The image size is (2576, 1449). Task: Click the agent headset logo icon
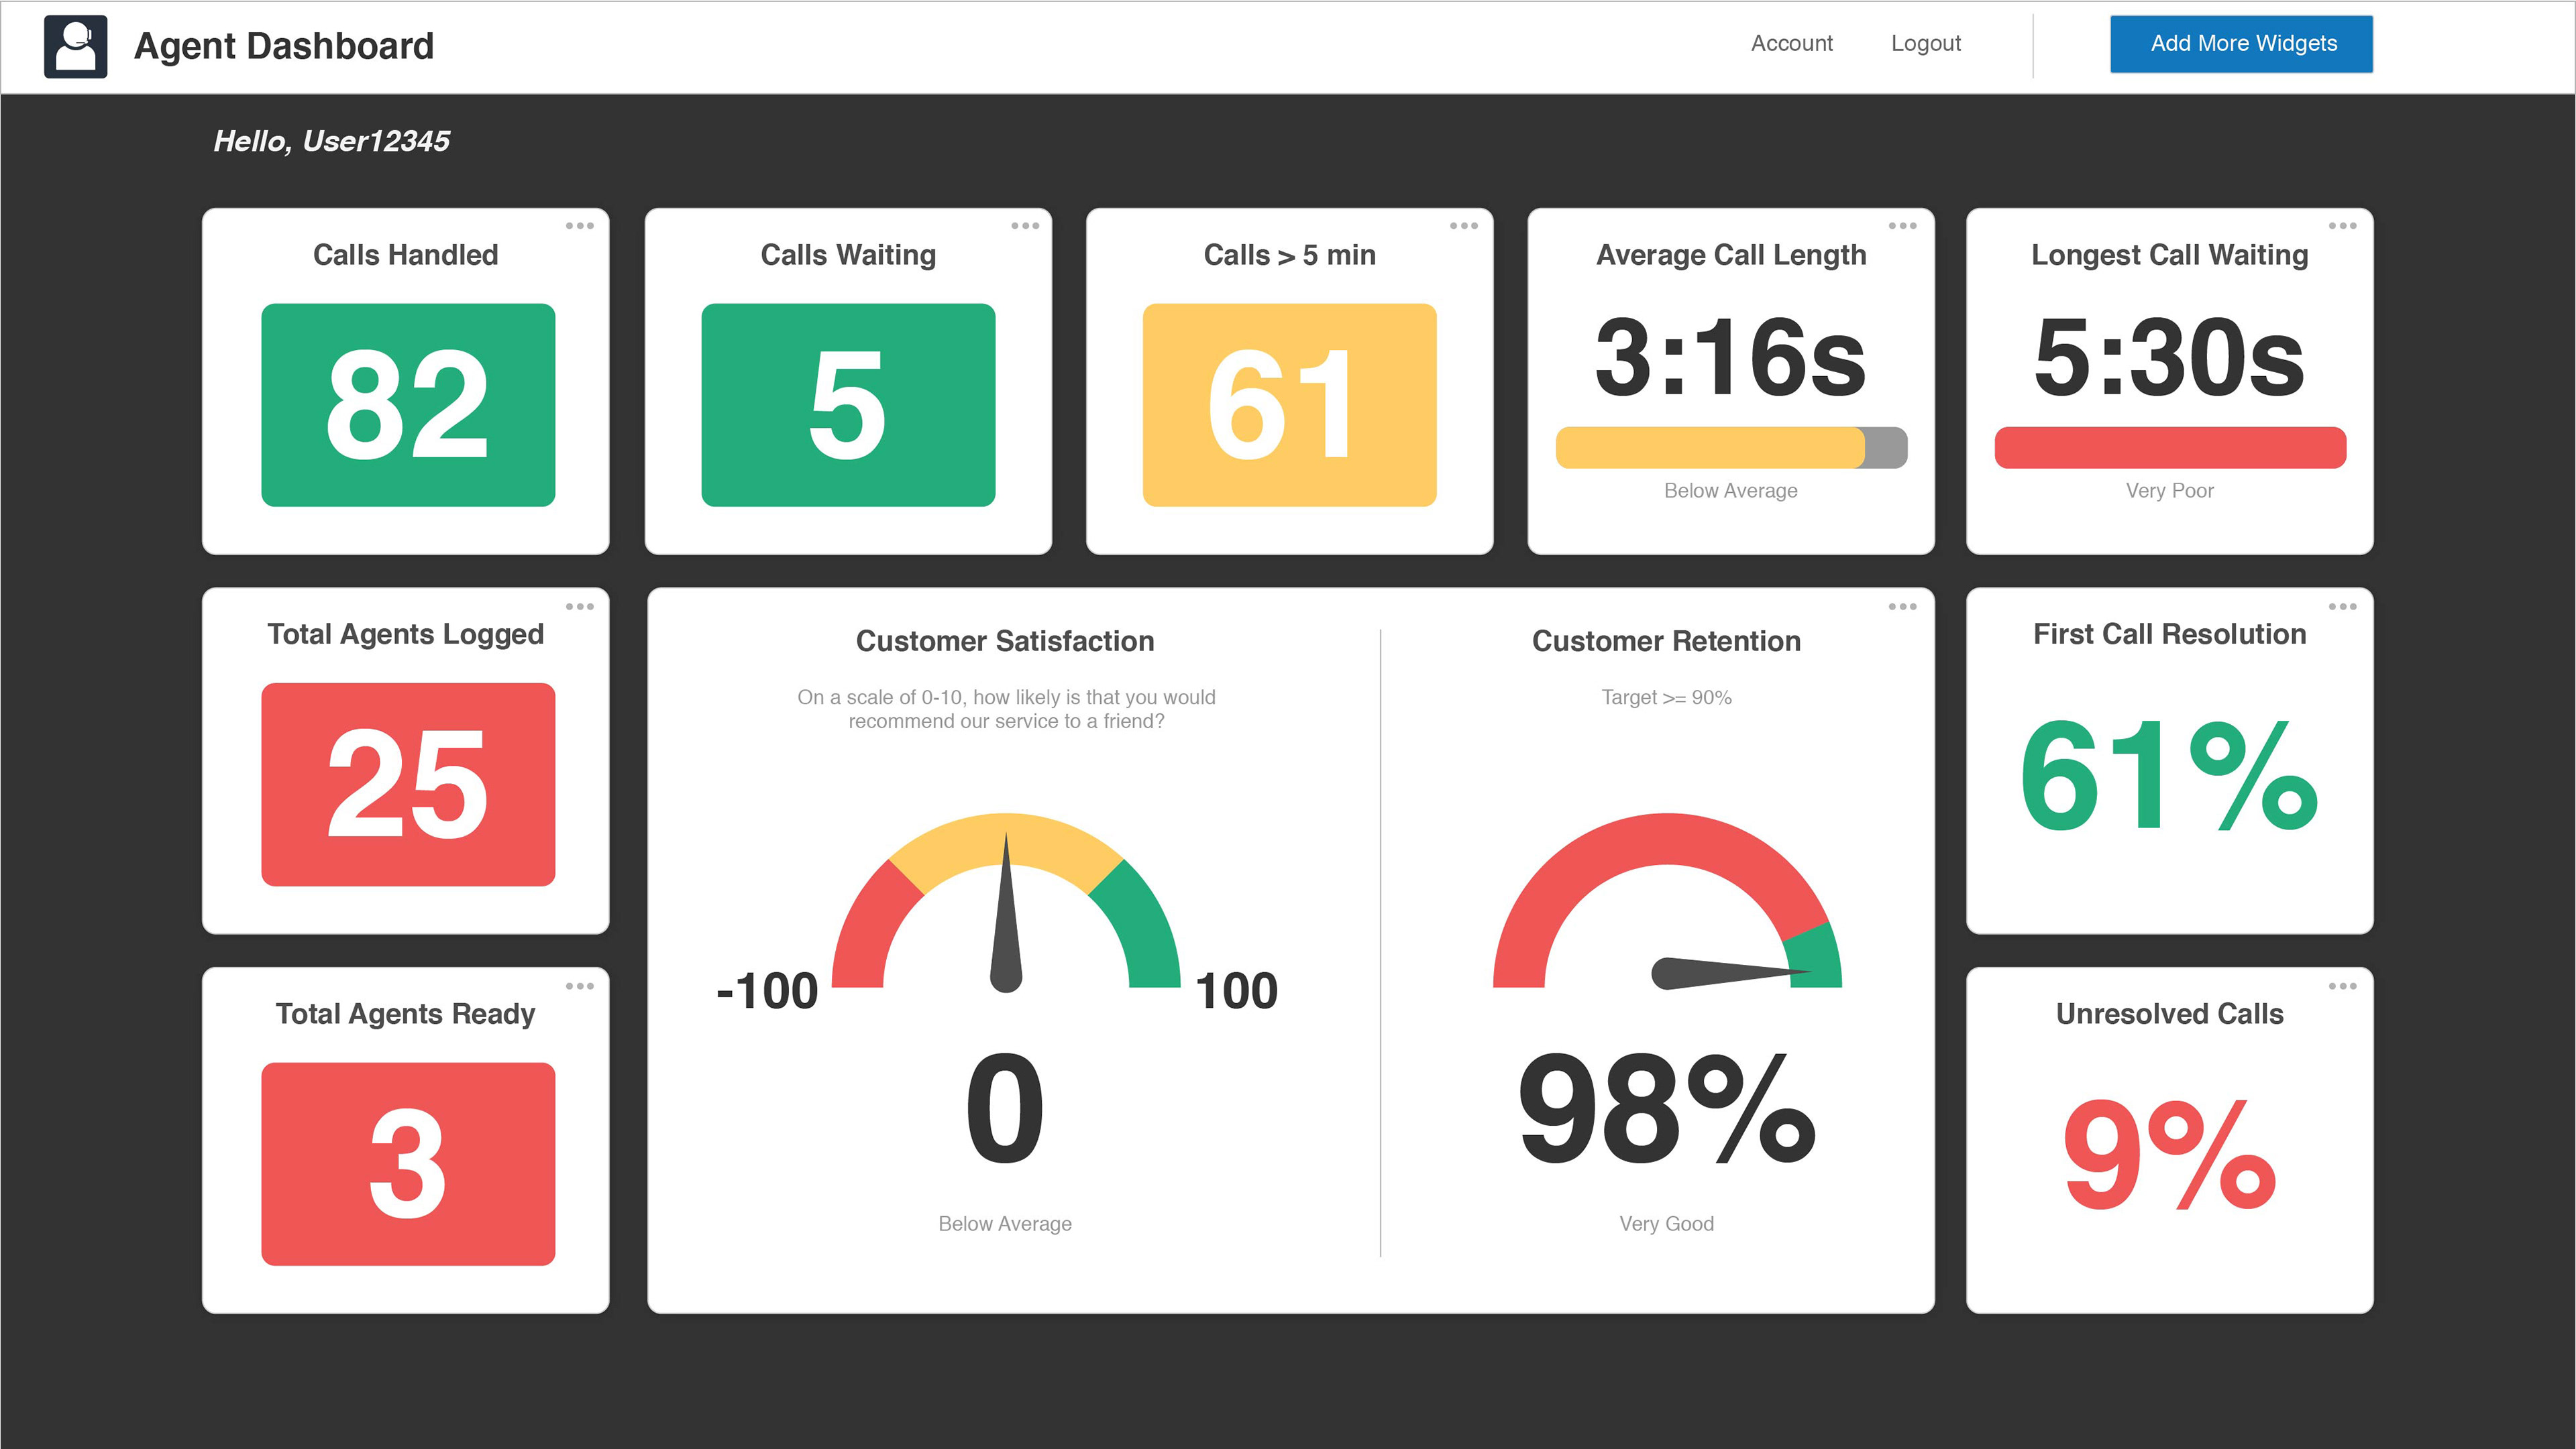coord(75,46)
